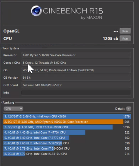Screen dimensions: 139x166
Task: Expand the ranking Details arrow
Action: [129, 109]
